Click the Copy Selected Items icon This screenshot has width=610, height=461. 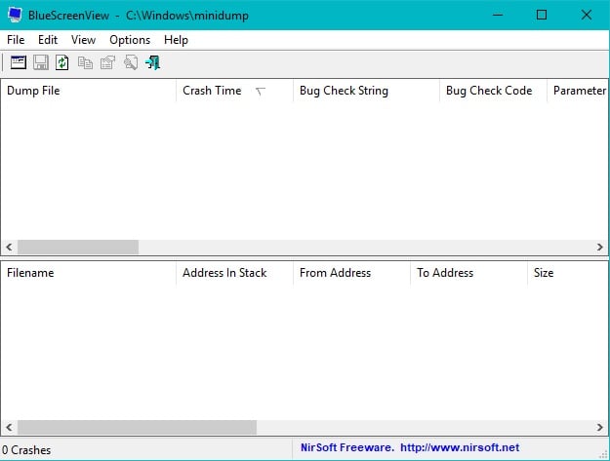85,62
